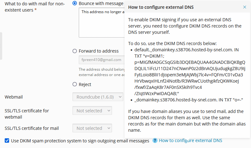Click the blue question mark help icon
251x148 pixels.
click(x=155, y=140)
